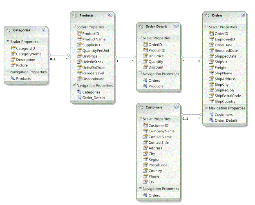This screenshot has height=205, width=255.
Task: Click the Products entity header icon
Action: (75, 15)
